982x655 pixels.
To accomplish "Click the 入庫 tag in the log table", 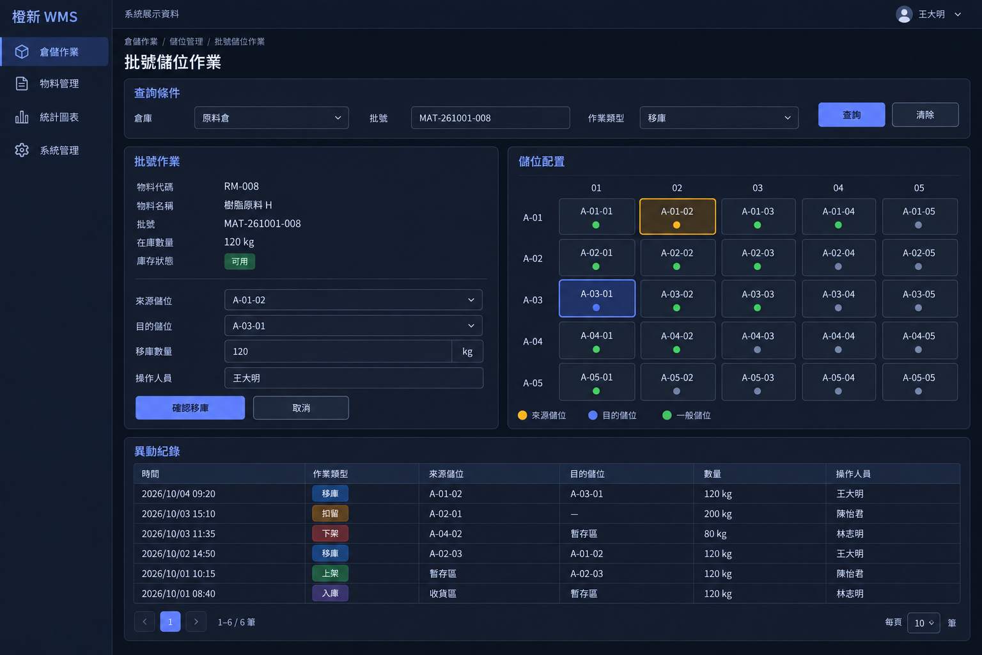I will point(330,593).
